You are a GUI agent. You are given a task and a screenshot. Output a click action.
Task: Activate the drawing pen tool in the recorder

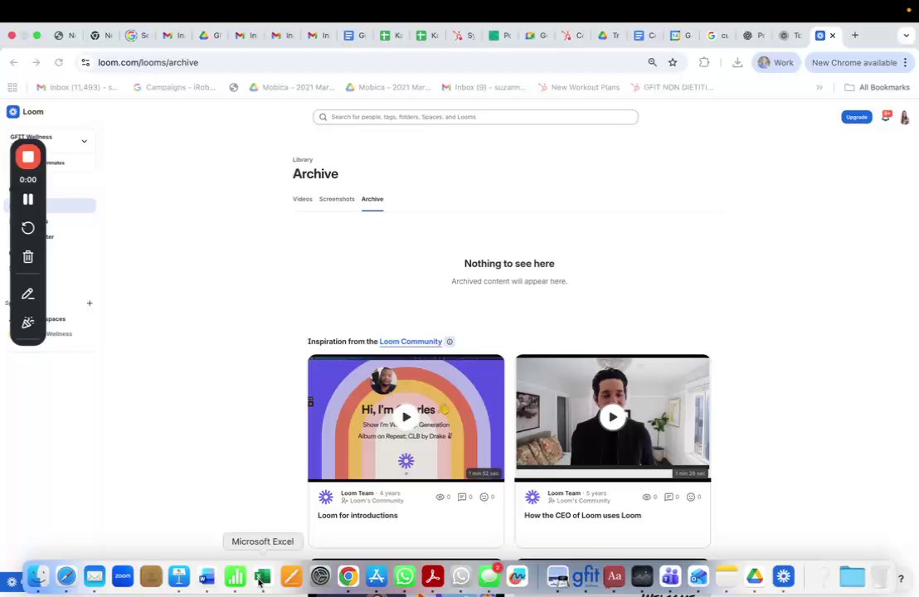click(27, 294)
